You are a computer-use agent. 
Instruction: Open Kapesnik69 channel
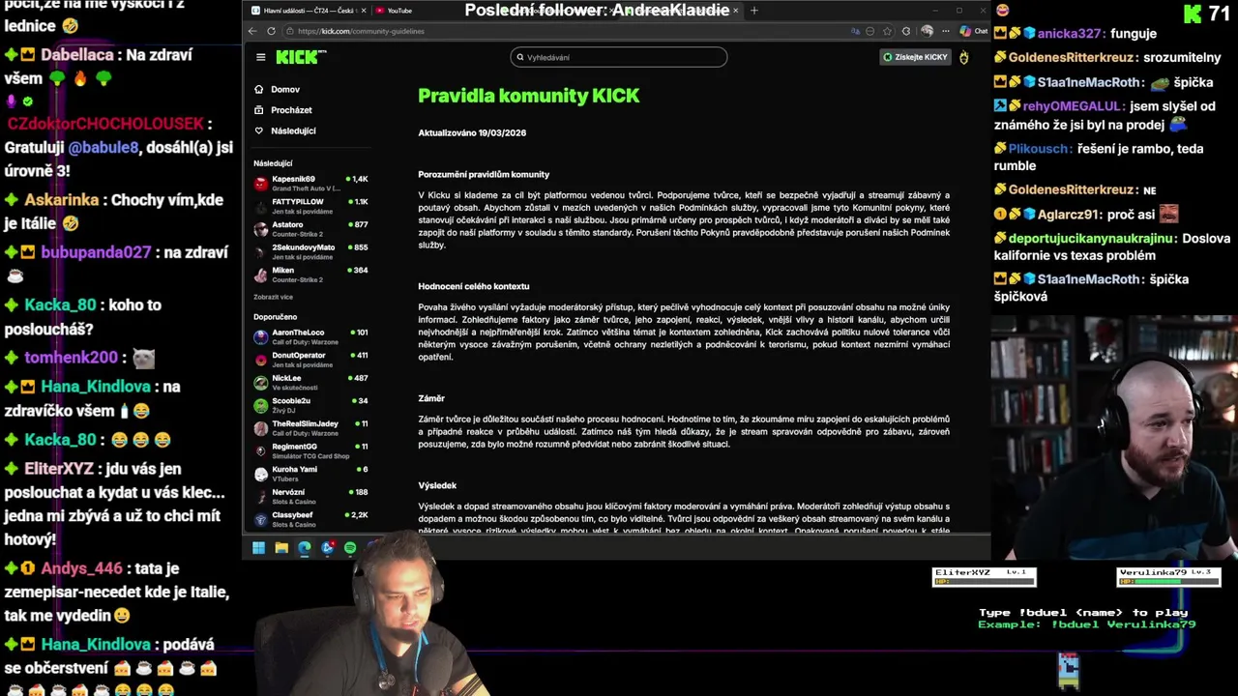(x=310, y=183)
